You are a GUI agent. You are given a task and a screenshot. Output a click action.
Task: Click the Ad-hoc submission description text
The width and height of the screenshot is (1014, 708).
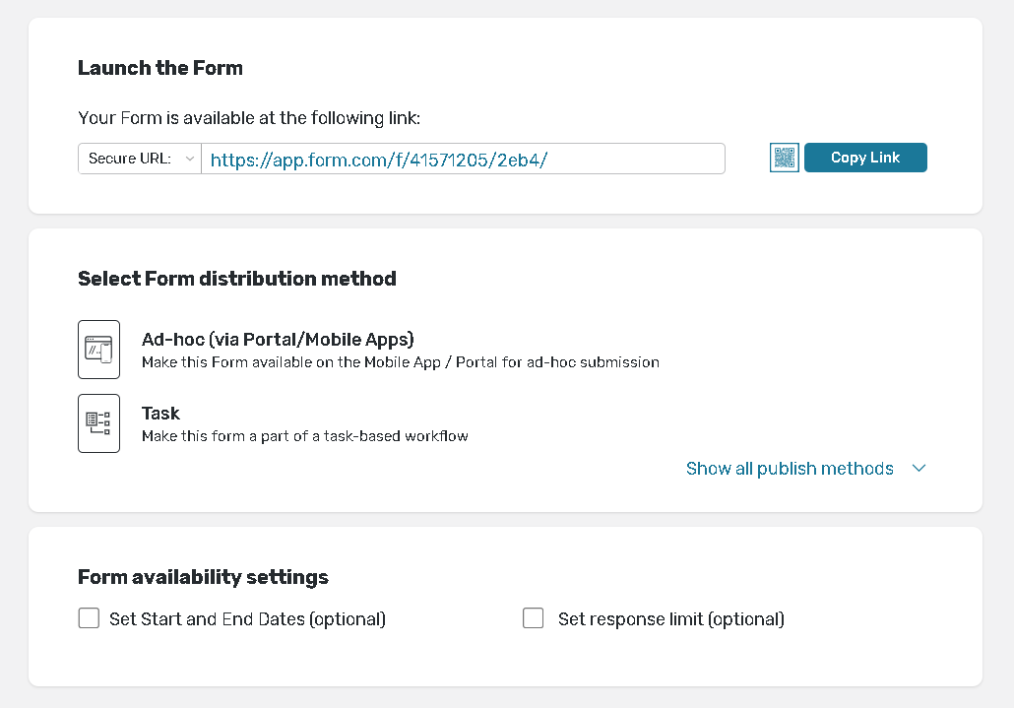coord(400,362)
